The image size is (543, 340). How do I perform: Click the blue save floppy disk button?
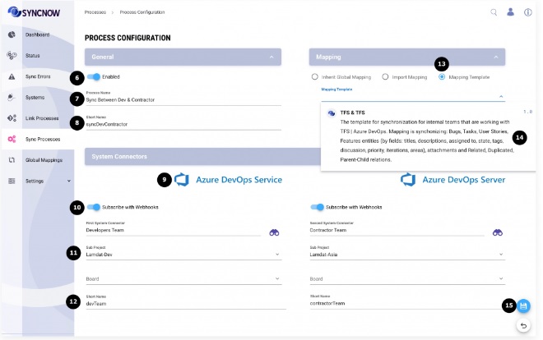tap(523, 306)
